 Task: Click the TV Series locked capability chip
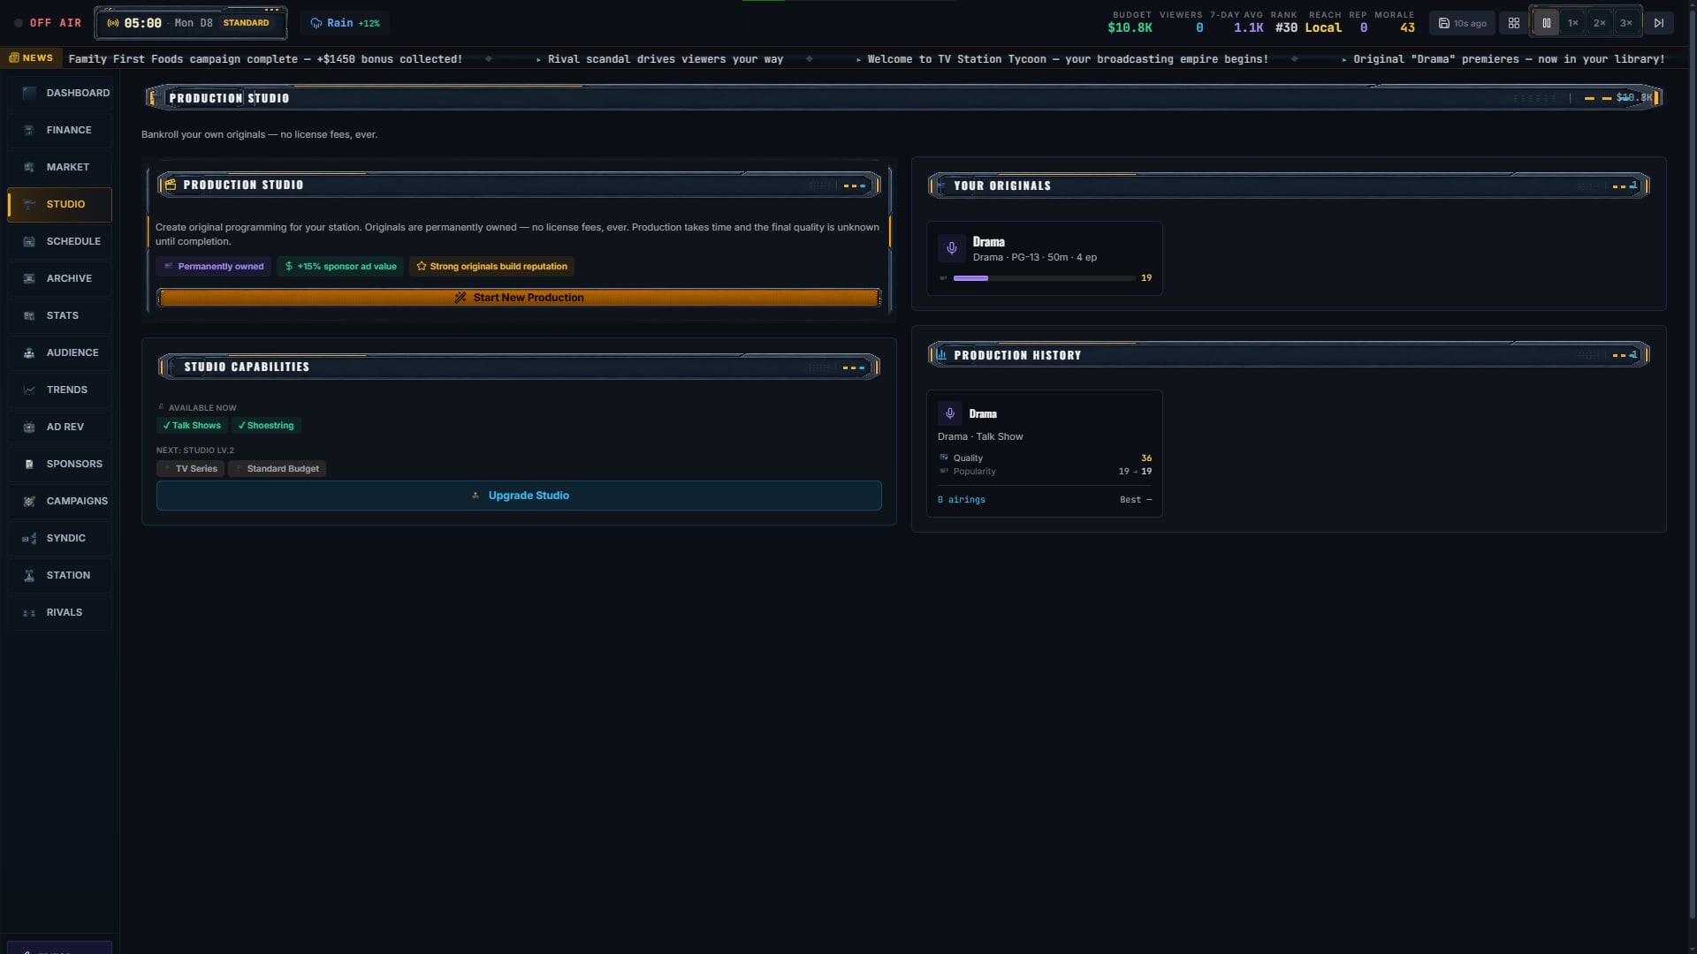click(191, 469)
